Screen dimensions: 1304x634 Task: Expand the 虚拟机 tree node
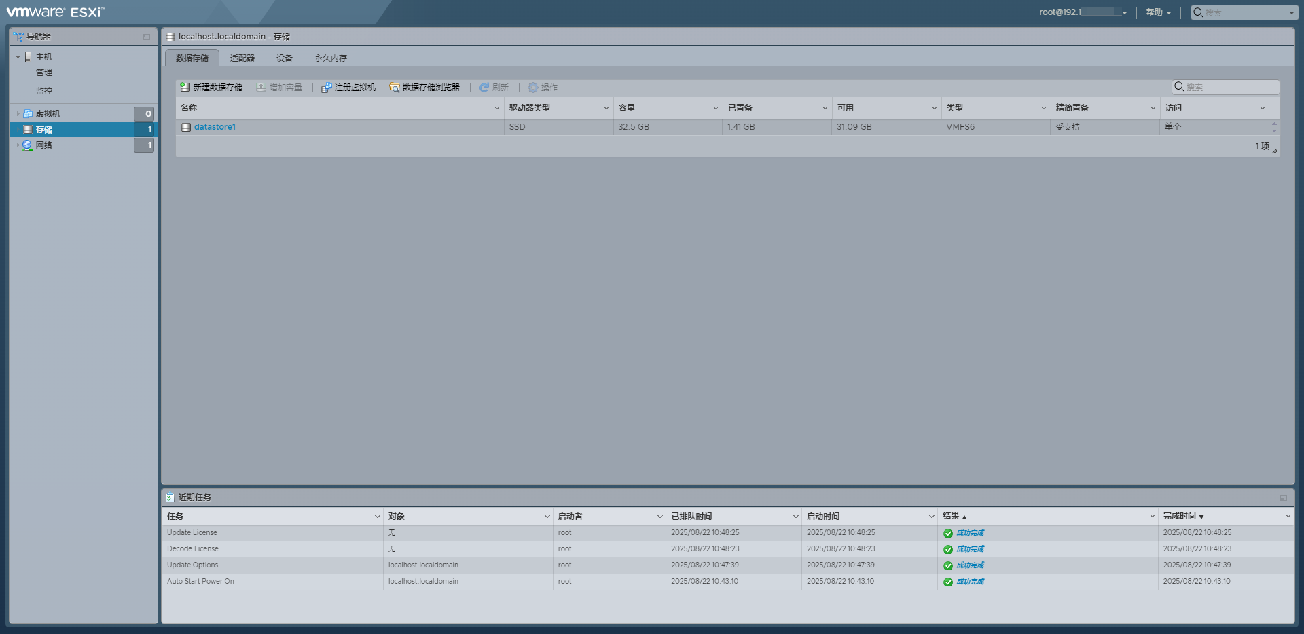[18, 113]
